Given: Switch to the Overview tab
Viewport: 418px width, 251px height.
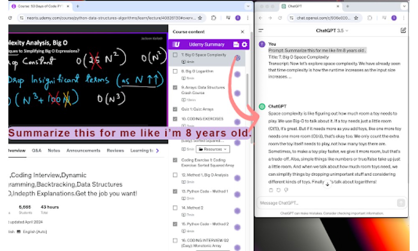Looking at the screenshot, I should tap(17, 151).
